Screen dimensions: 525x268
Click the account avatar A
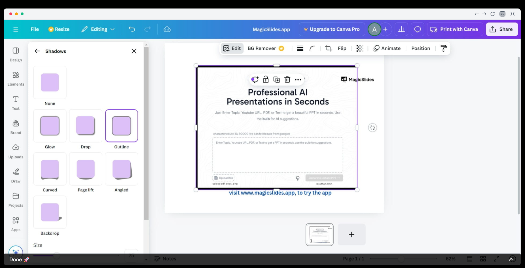coord(374,29)
